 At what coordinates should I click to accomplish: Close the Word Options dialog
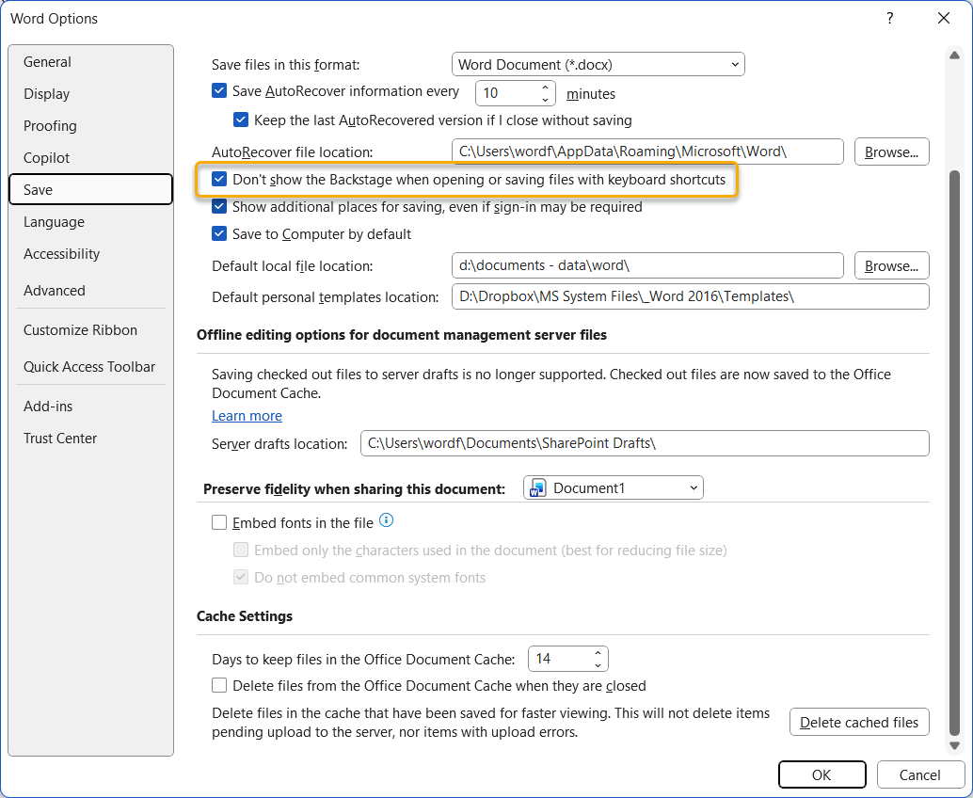point(943,18)
